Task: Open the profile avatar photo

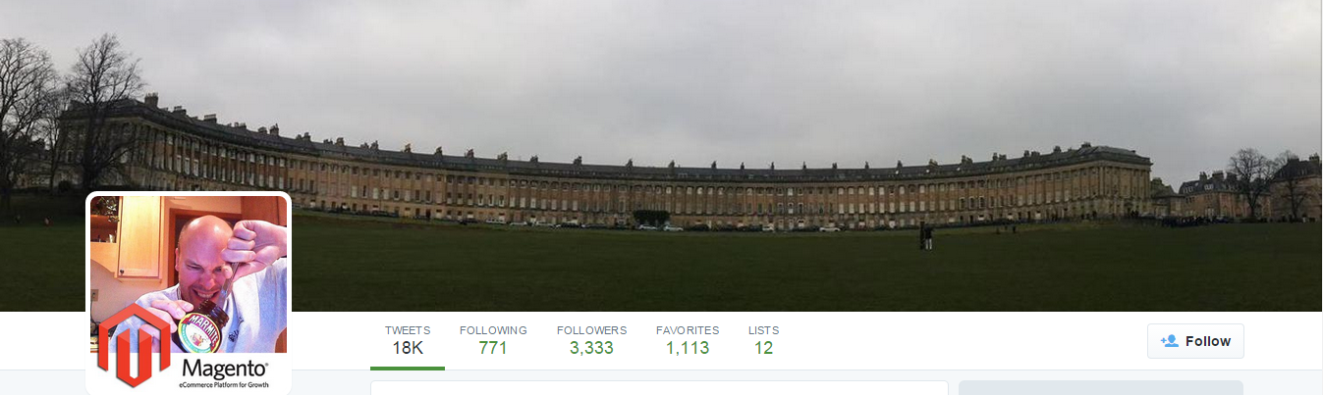Action: 189,292
